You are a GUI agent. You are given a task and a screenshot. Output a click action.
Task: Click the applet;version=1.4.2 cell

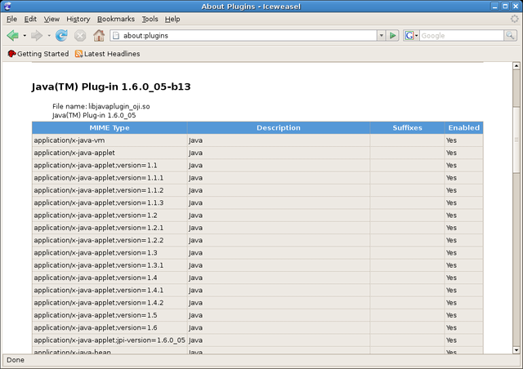(110, 303)
